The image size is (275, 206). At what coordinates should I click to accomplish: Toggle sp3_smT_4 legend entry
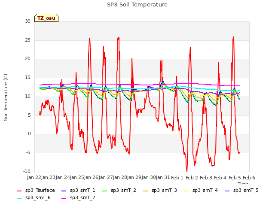[201, 191]
